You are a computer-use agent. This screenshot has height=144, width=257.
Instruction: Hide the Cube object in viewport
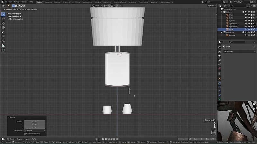point(249,18)
